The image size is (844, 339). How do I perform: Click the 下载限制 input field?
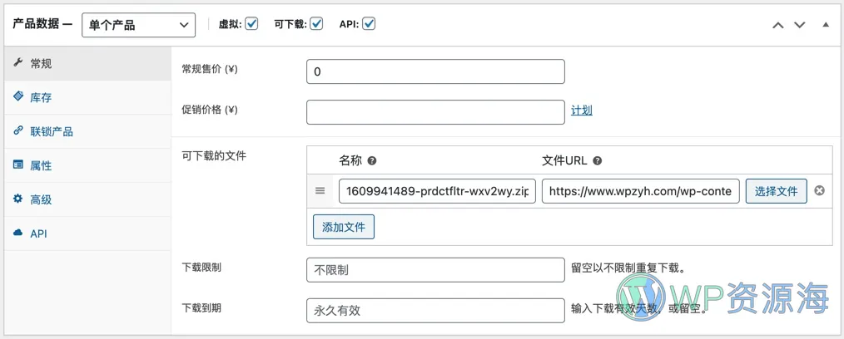(x=435, y=270)
